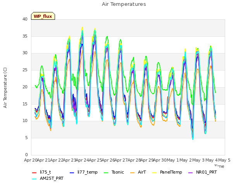Click the May 4 x-axis tick label

212,160
